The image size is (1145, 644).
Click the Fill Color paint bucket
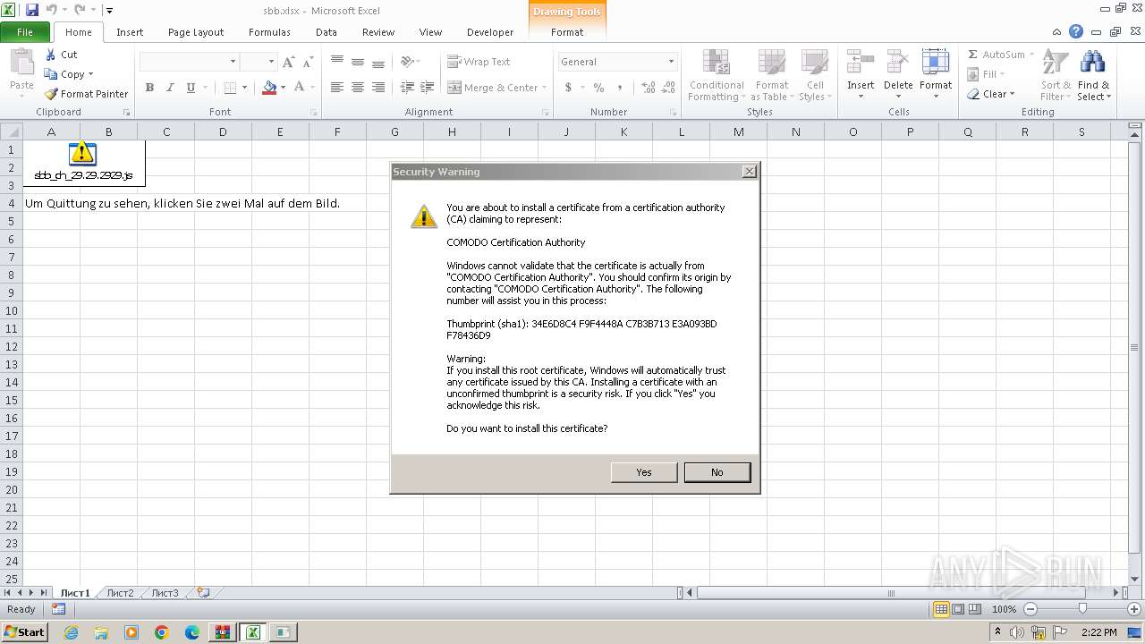point(269,88)
